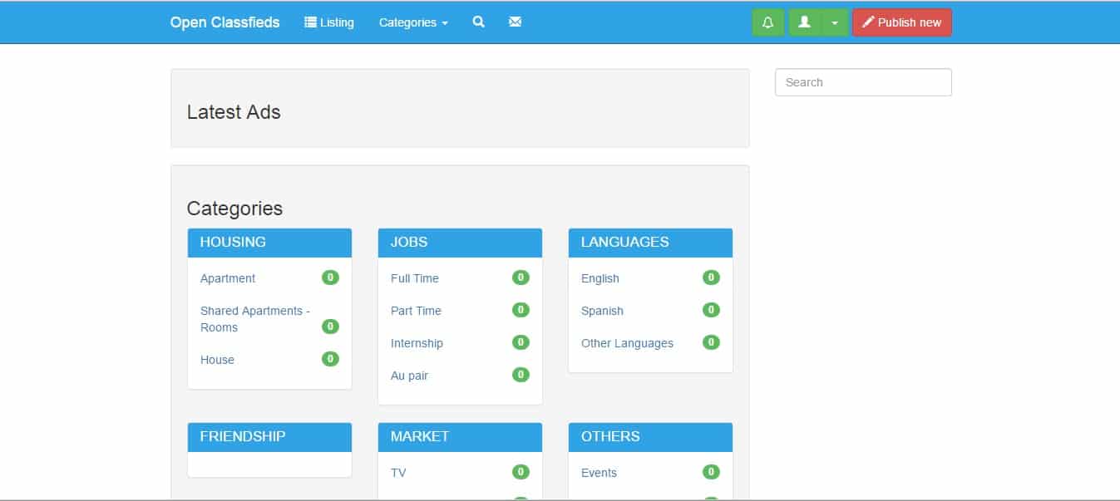Viewport: 1120px width, 501px height.
Task: Open the envelope contact icon
Action: [515, 22]
